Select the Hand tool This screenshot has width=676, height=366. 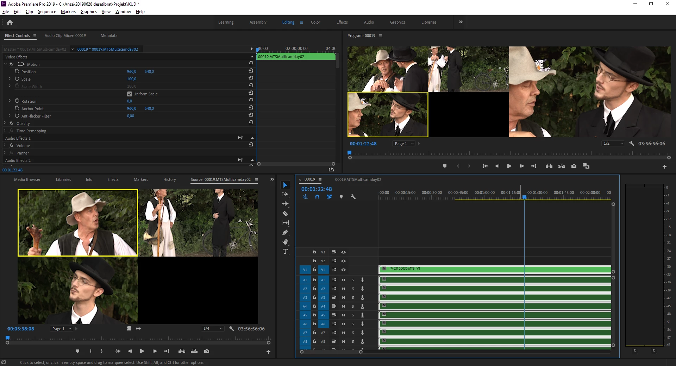click(285, 242)
